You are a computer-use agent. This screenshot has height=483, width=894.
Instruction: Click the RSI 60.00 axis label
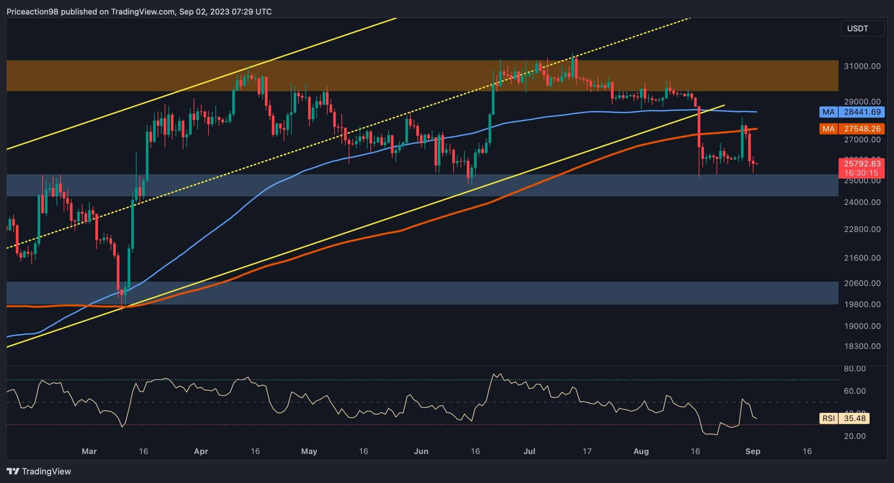[855, 391]
